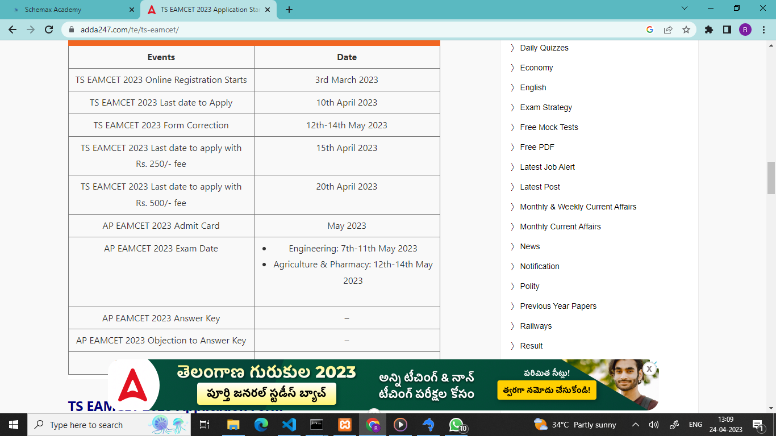Viewport: 776px width, 436px height.
Task: Click the page vertical scrollbar thumb
Action: point(771,178)
